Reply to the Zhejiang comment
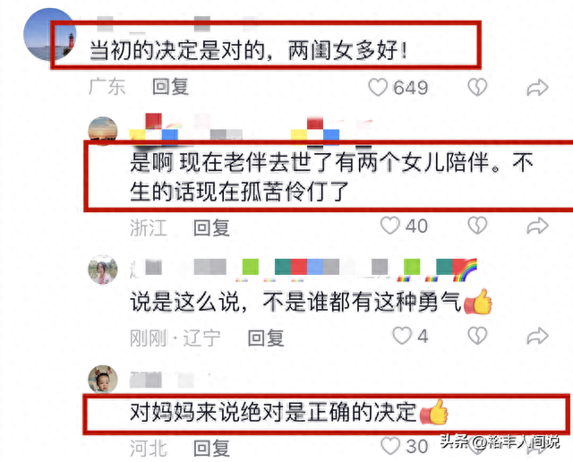573x462 pixels. [211, 227]
